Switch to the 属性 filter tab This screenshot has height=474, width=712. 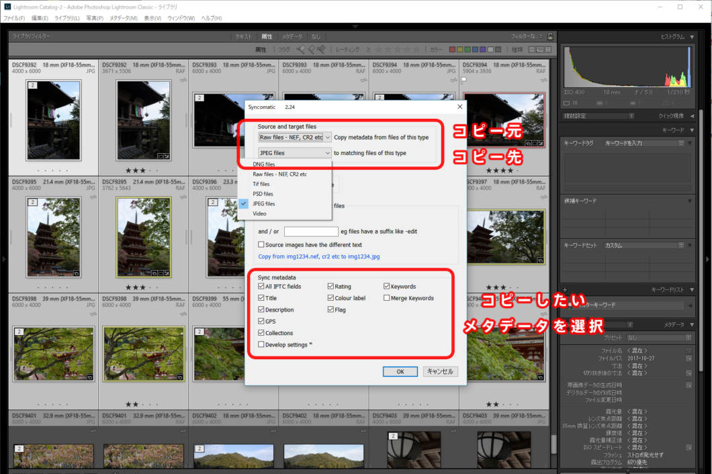click(x=267, y=36)
